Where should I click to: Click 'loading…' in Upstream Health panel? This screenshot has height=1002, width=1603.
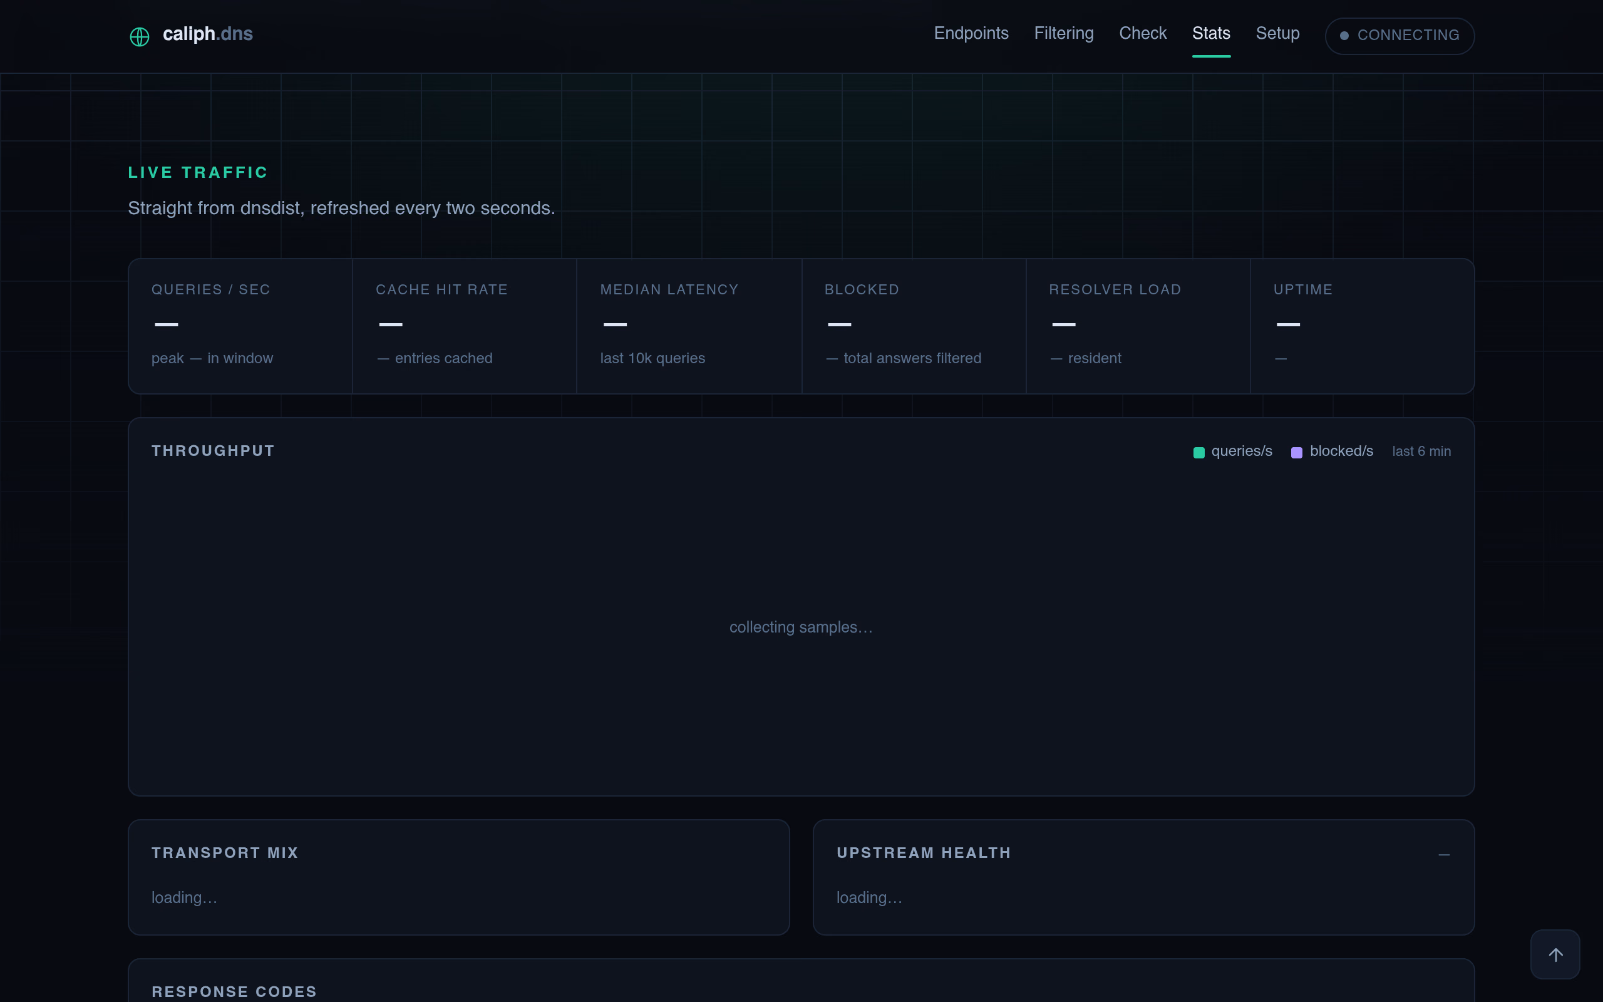coord(869,898)
